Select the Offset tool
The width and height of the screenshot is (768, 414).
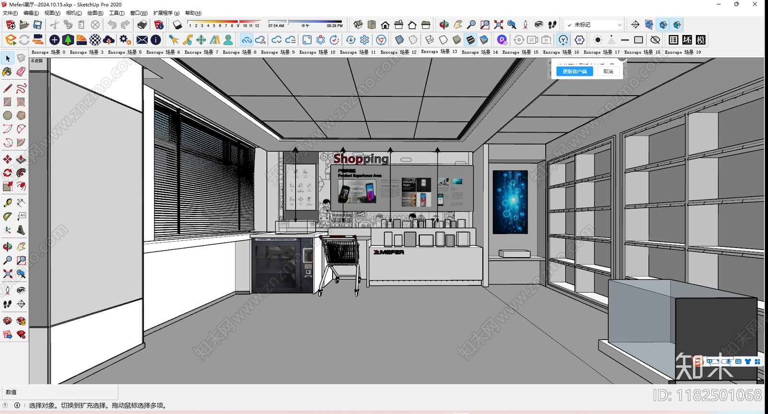[x=21, y=186]
